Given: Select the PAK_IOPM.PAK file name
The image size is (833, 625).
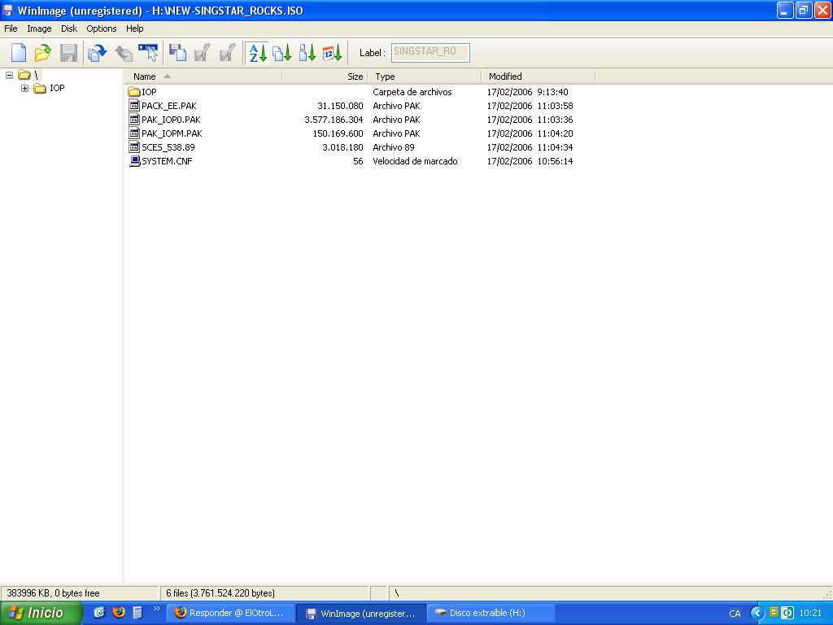Looking at the screenshot, I should (172, 133).
